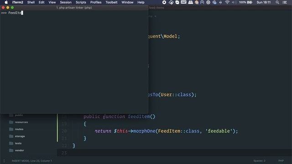Select the resources folder in editor sidebar
The height and width of the screenshot is (164, 292).
click(x=21, y=122)
